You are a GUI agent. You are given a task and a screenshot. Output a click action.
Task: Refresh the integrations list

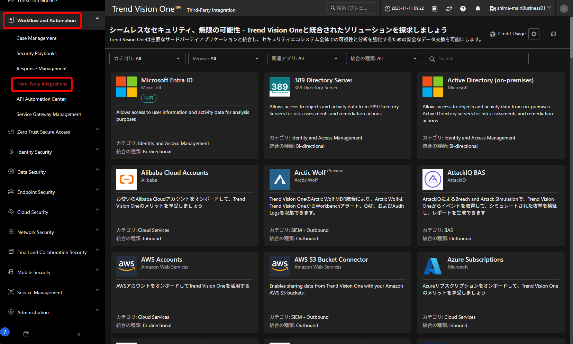click(x=553, y=34)
